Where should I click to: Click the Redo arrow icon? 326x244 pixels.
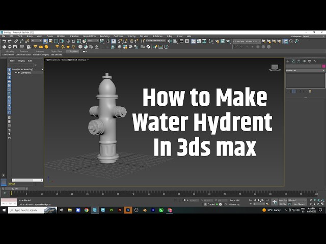10,41
